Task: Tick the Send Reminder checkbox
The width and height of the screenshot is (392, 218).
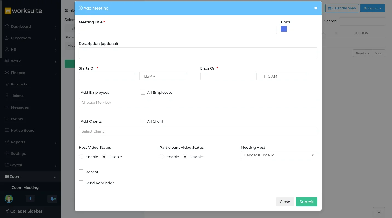Action: pyautogui.click(x=81, y=183)
